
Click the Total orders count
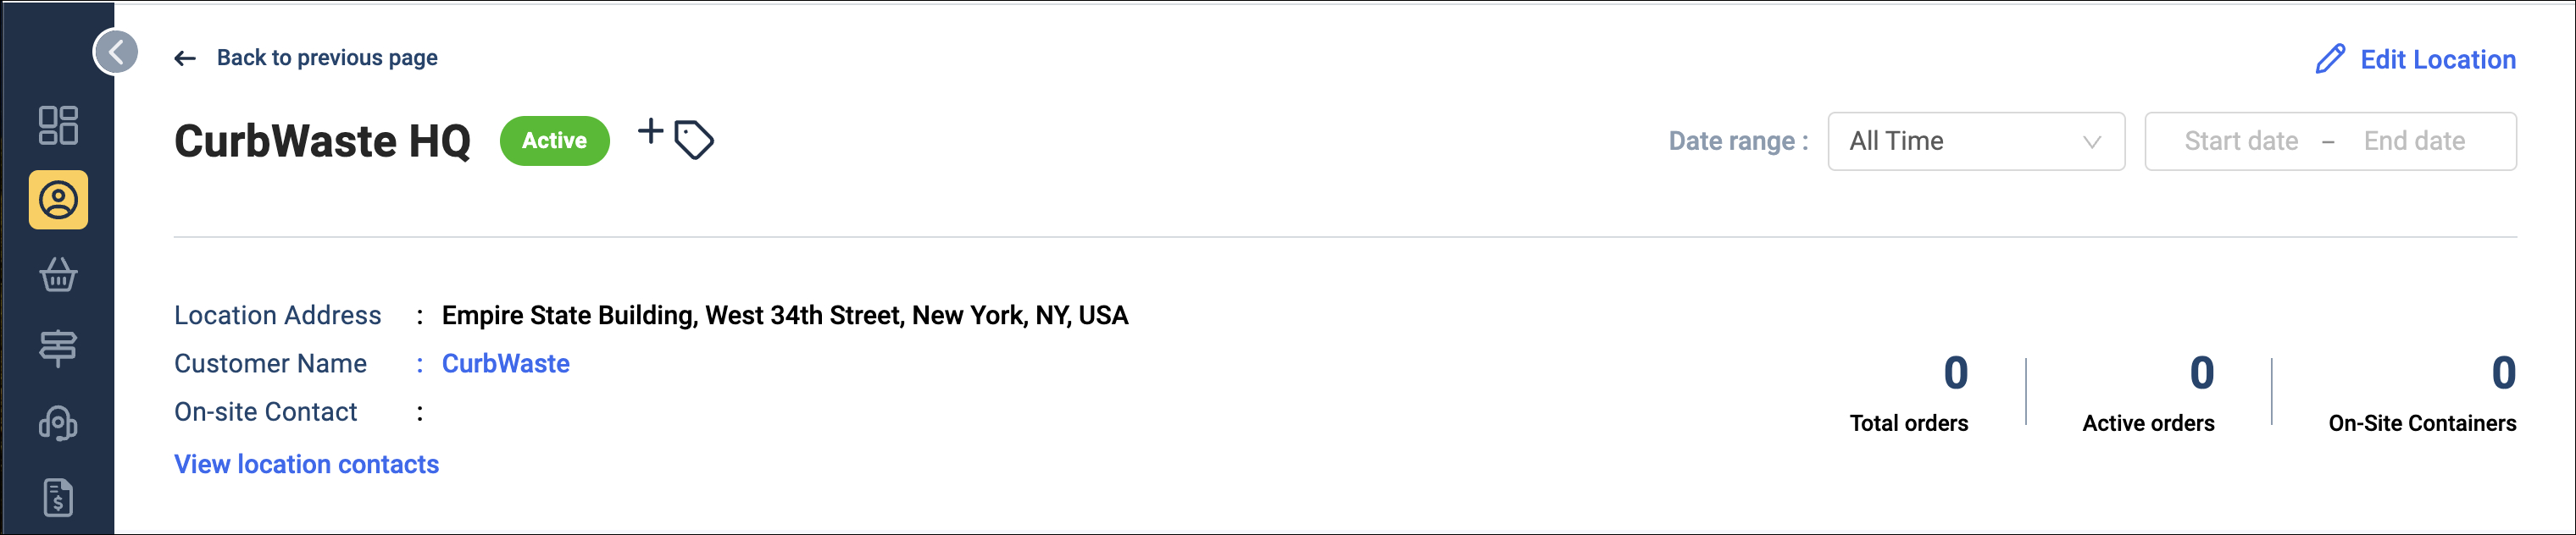(1955, 373)
